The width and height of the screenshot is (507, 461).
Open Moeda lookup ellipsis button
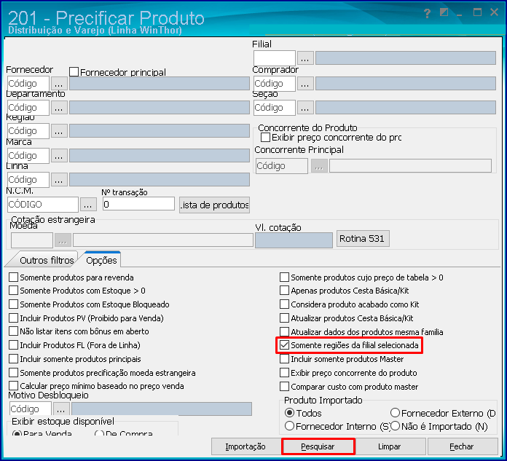(63, 240)
